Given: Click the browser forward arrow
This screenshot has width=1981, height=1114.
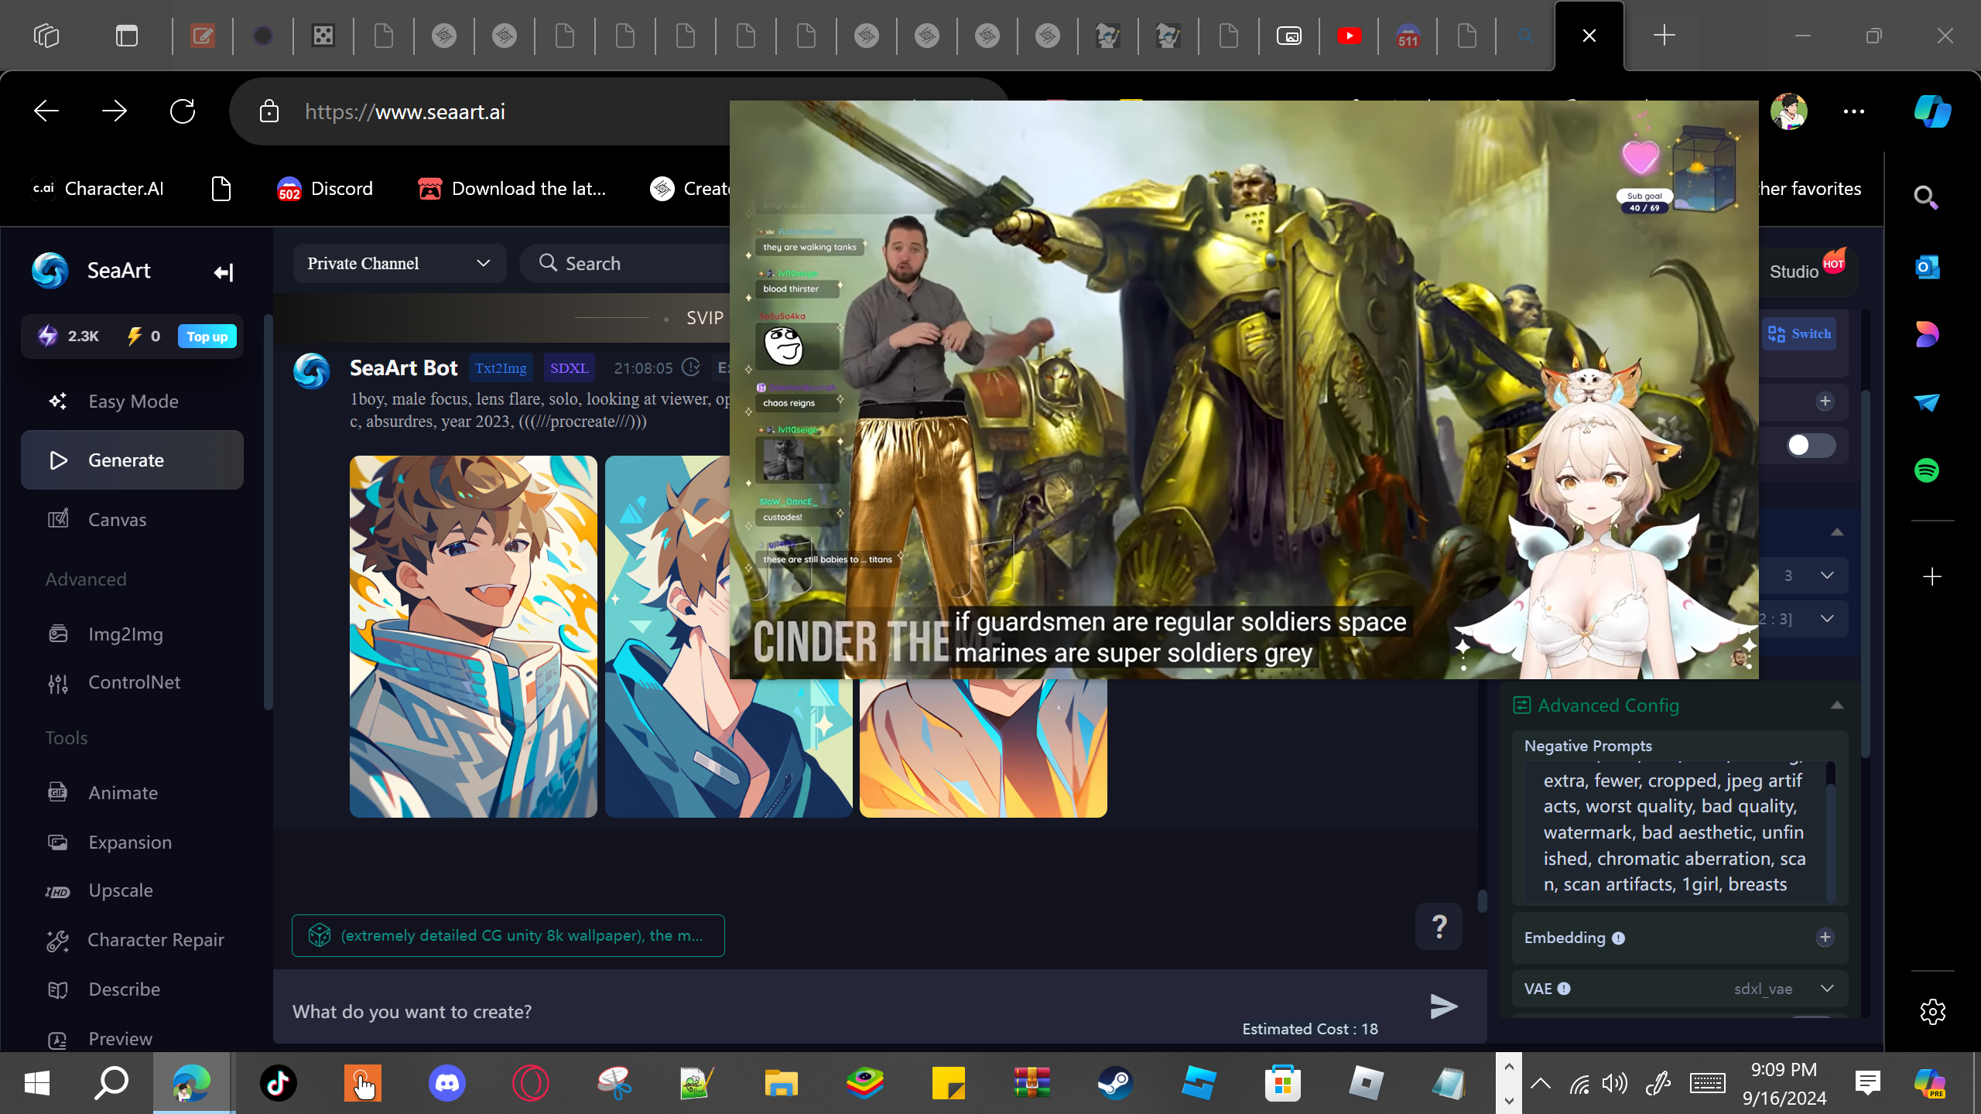Looking at the screenshot, I should 115,111.
